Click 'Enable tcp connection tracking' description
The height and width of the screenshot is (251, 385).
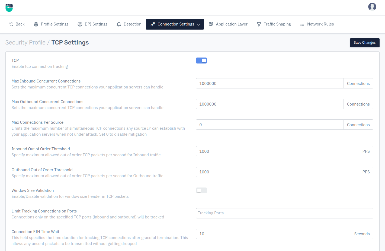tap(40, 66)
